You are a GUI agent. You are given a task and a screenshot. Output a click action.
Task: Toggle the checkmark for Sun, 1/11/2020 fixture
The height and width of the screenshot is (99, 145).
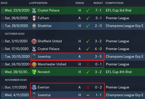(3, 87)
